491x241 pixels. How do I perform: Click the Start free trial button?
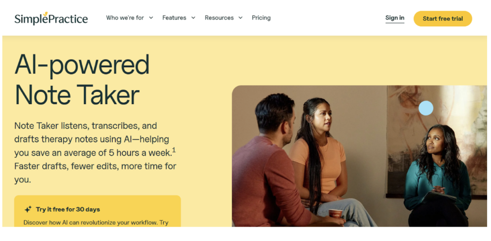pos(443,19)
